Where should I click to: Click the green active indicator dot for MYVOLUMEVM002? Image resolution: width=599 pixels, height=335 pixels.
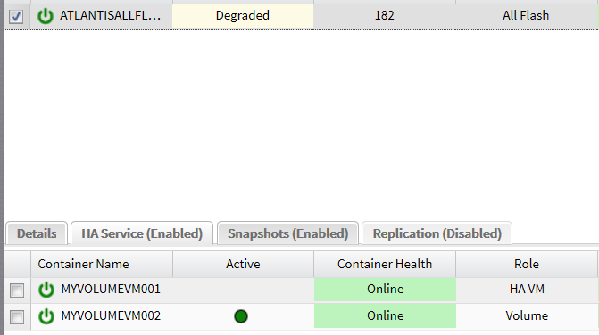click(241, 316)
